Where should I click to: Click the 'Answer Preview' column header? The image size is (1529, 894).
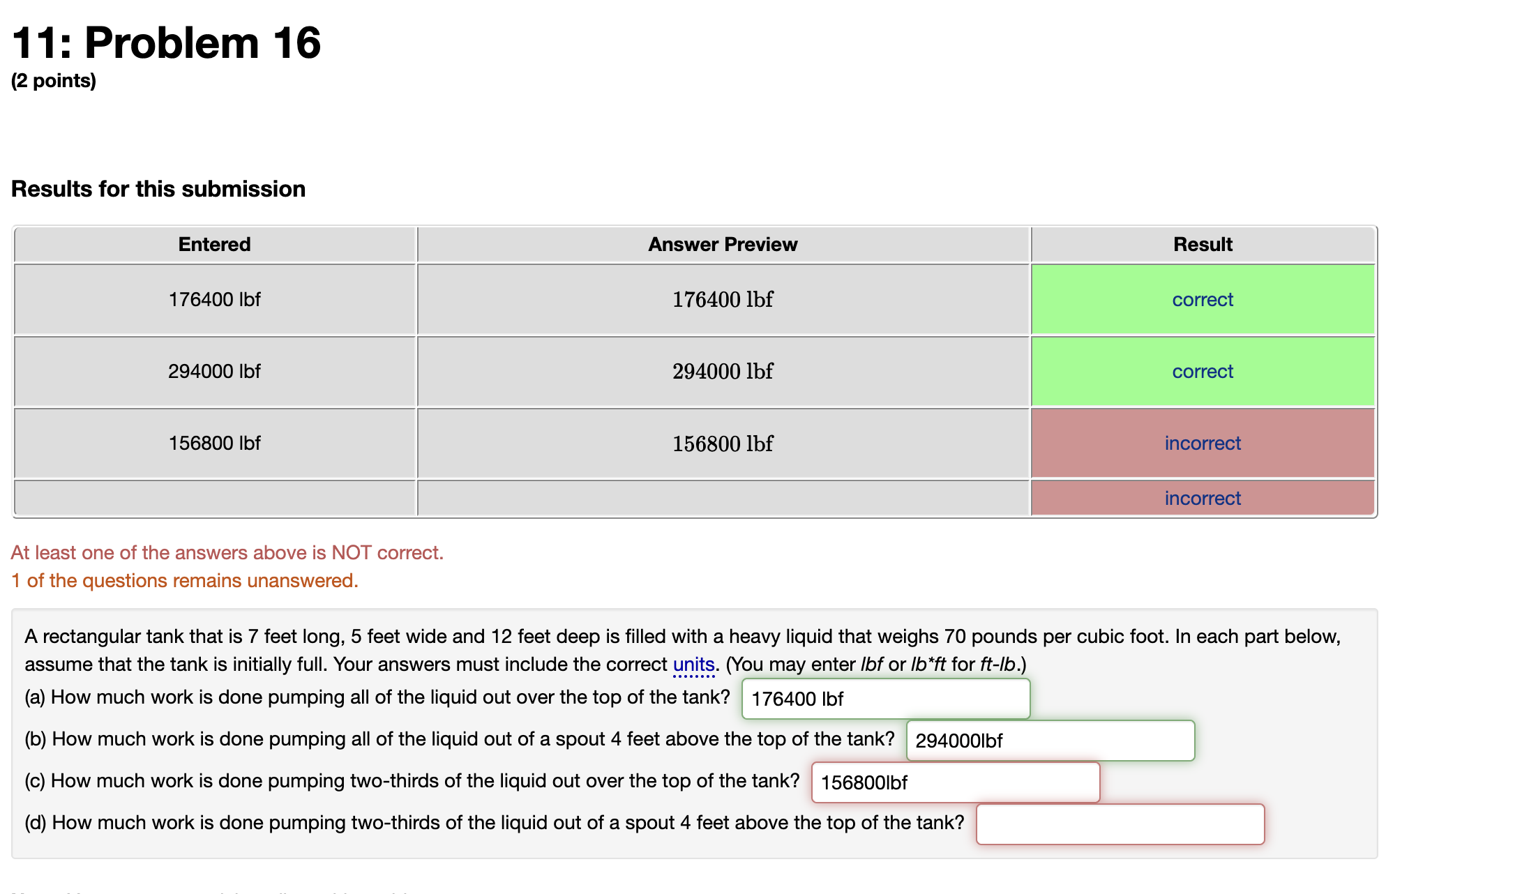point(723,245)
